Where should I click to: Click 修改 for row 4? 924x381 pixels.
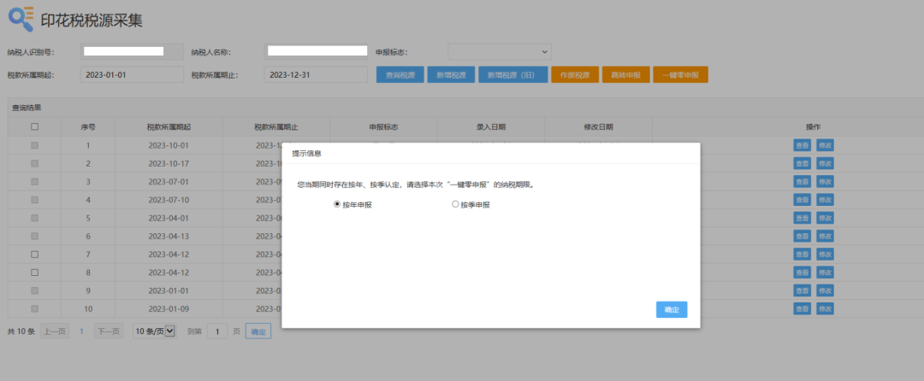pyautogui.click(x=825, y=200)
